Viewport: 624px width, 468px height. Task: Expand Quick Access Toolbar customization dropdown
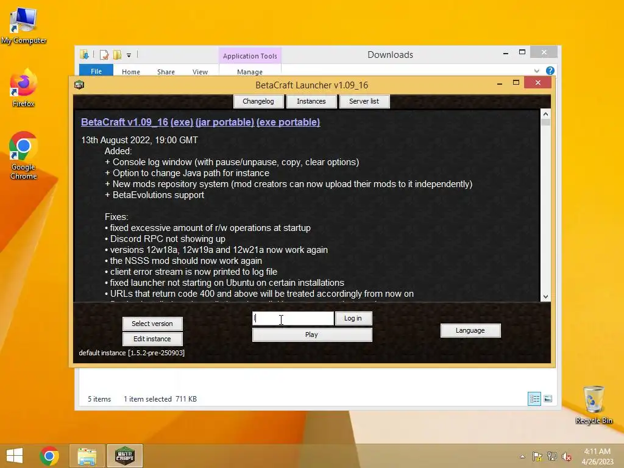129,55
